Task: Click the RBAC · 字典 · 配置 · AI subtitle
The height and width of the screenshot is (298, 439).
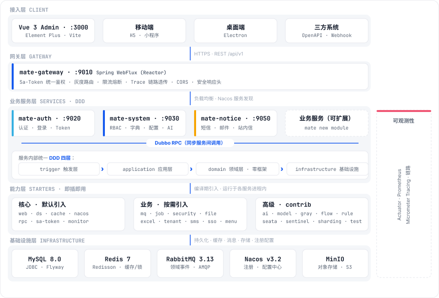Action: (141, 128)
